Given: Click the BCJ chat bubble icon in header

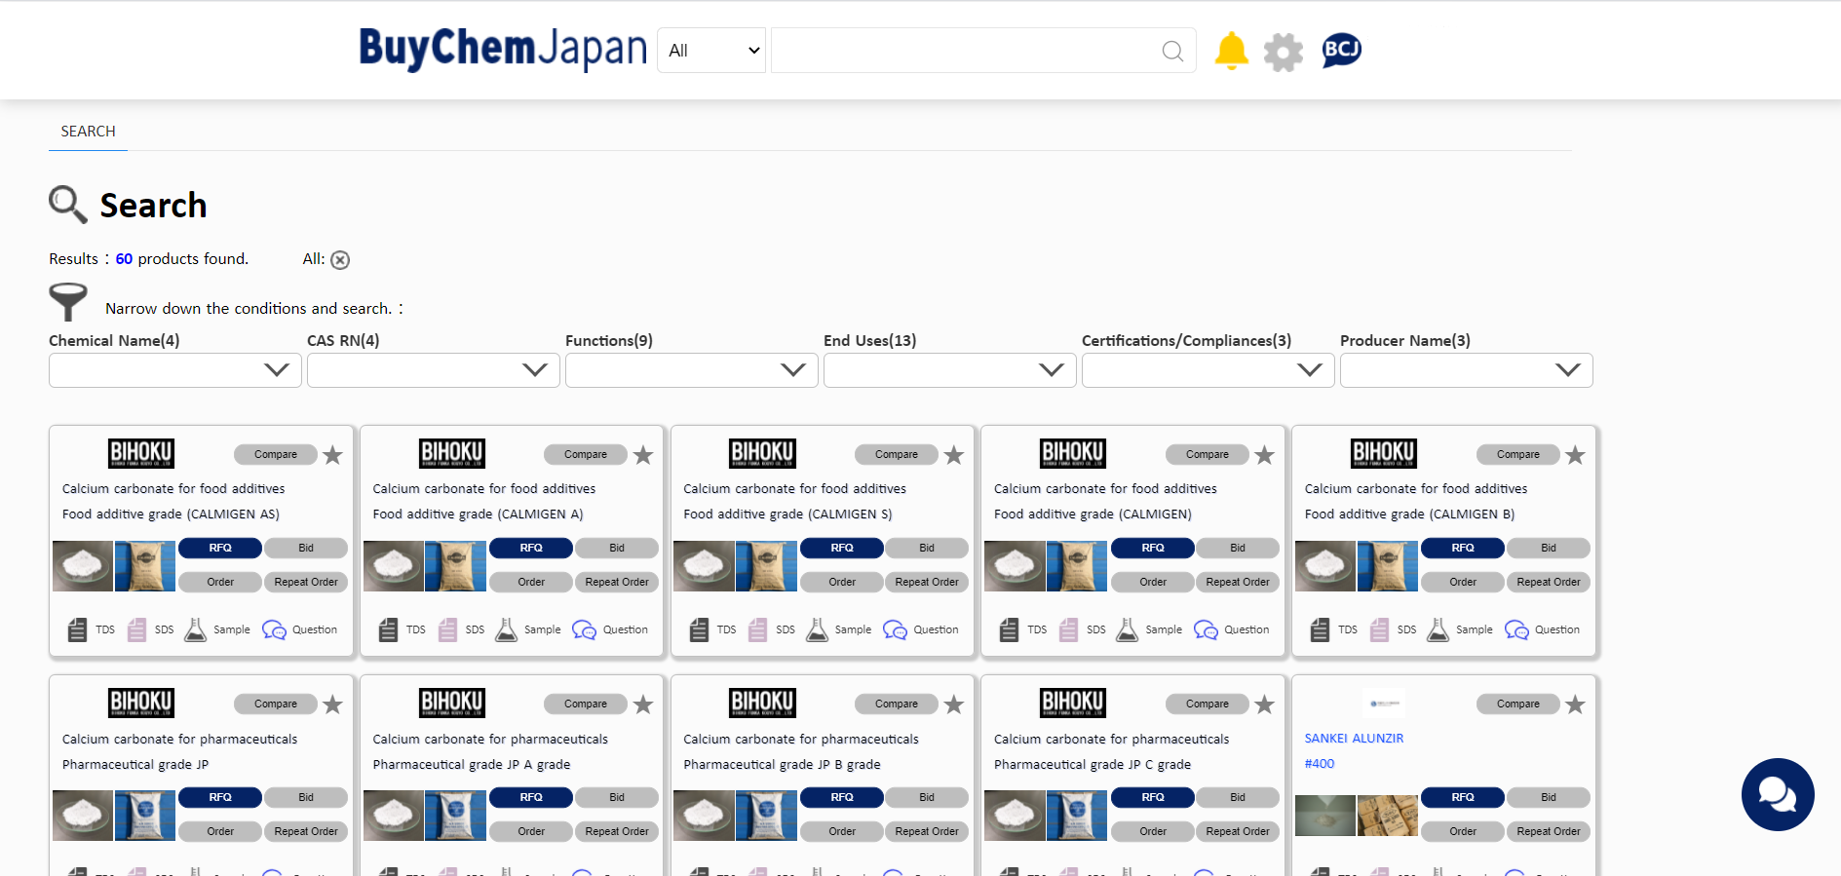Looking at the screenshot, I should 1341,50.
